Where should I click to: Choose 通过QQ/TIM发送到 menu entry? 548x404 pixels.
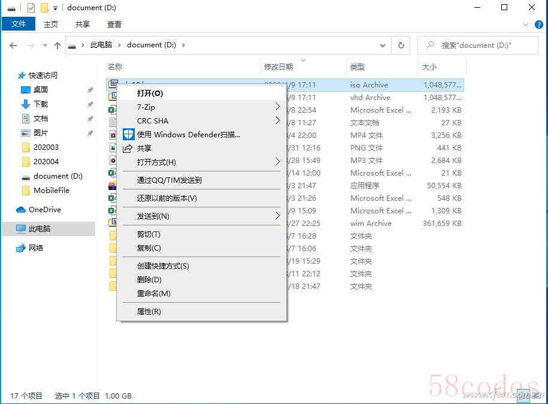coord(202,180)
